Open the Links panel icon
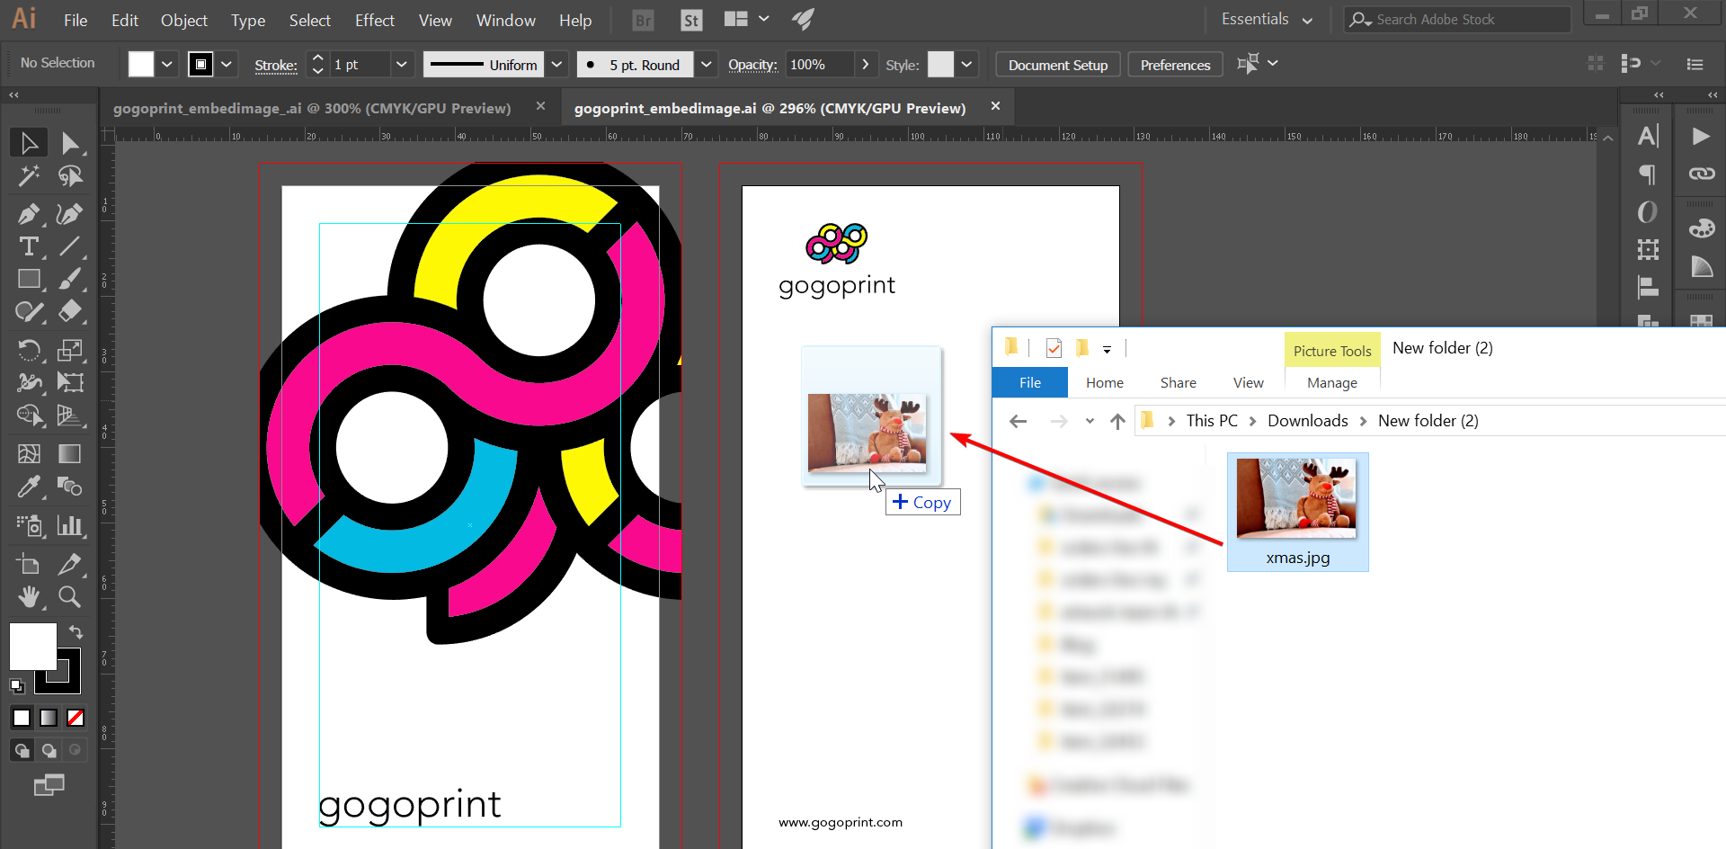Image resolution: width=1726 pixels, height=849 pixels. tap(1702, 174)
